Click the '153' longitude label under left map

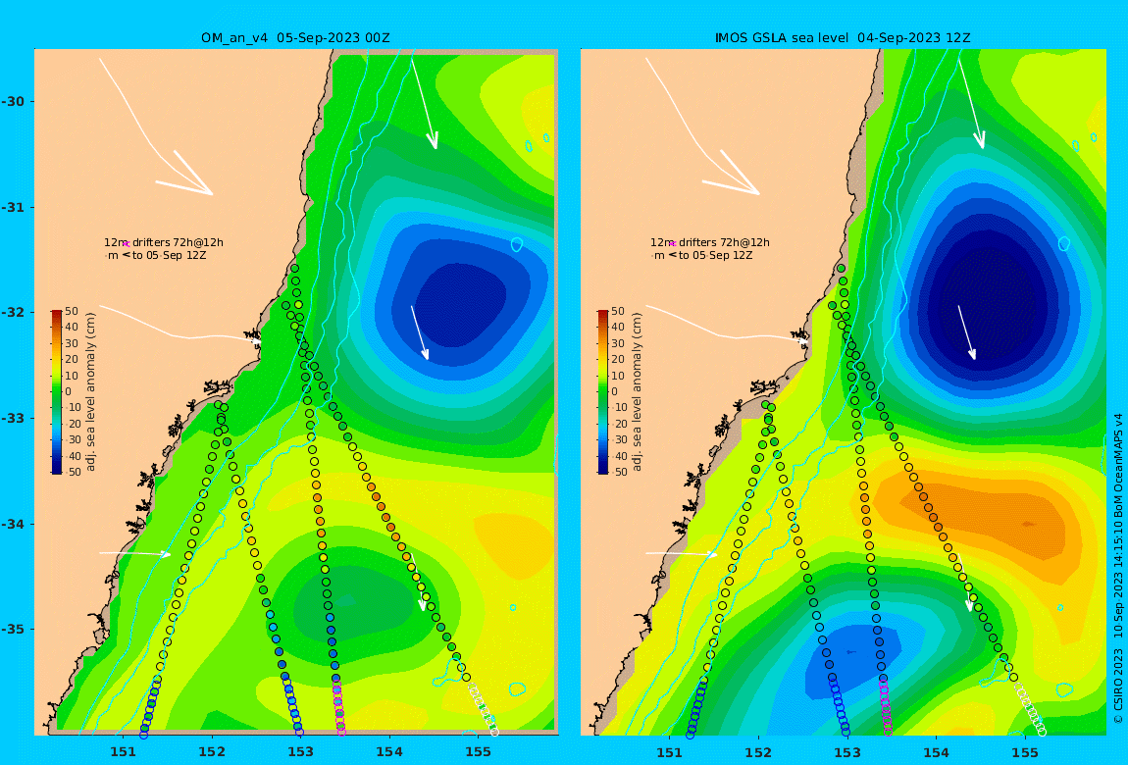[x=301, y=753]
